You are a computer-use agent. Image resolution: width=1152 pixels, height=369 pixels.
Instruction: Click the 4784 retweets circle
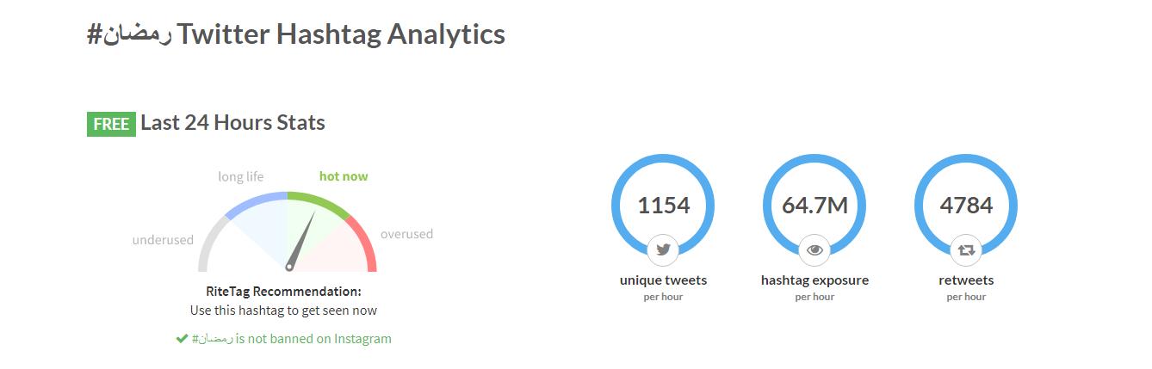(x=966, y=206)
